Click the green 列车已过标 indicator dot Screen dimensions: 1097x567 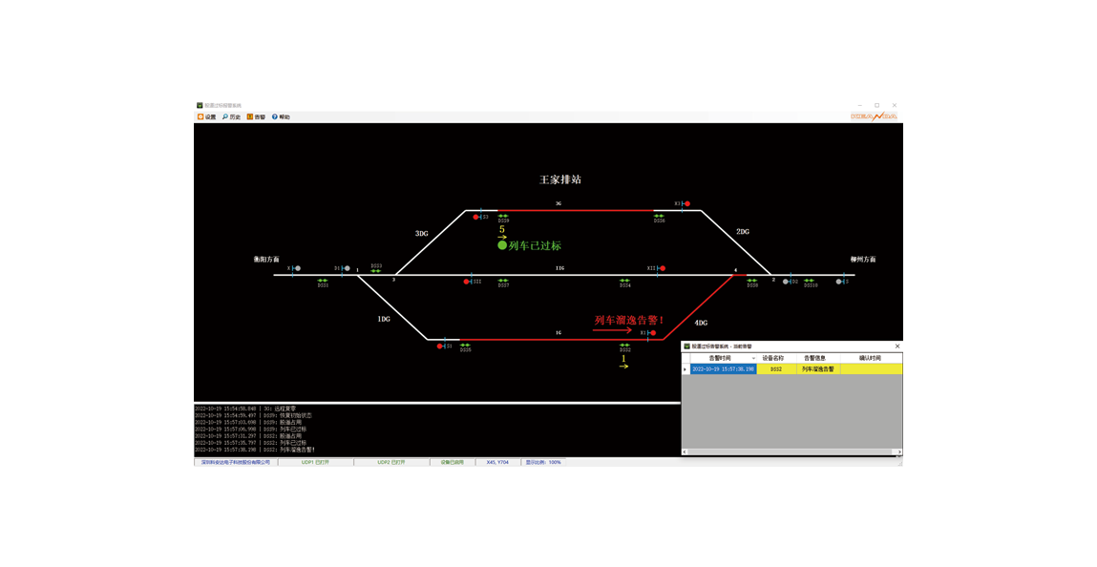502,245
